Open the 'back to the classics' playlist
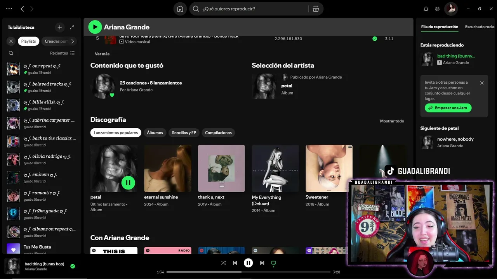The height and width of the screenshot is (279, 497). click(x=42, y=141)
